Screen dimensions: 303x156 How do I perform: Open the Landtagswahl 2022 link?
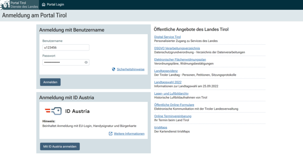tap(168, 82)
